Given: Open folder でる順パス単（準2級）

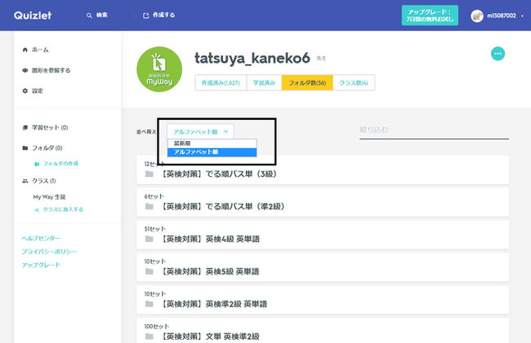Looking at the screenshot, I should click(x=323, y=202).
